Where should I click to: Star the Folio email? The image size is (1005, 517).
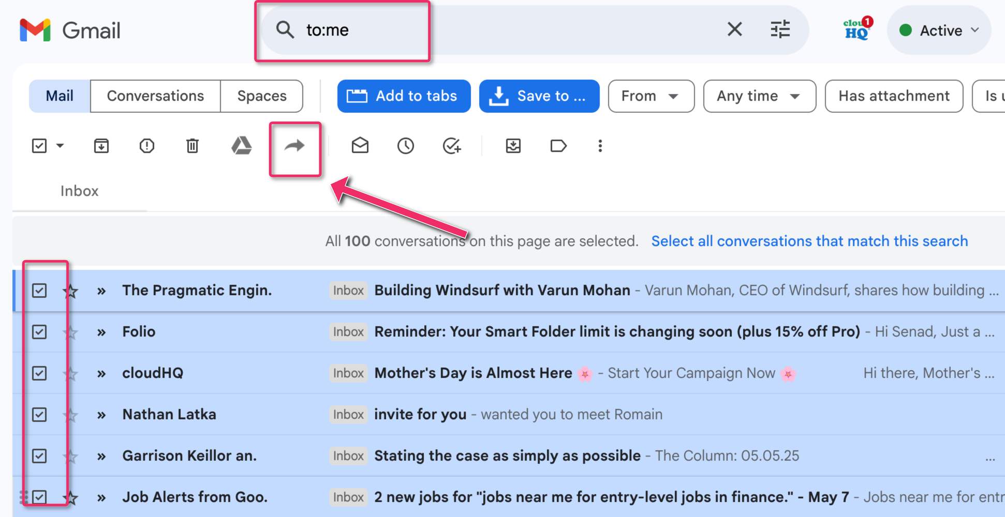[x=70, y=332]
